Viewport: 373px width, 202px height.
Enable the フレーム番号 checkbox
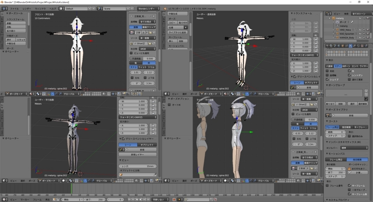coord(327,185)
